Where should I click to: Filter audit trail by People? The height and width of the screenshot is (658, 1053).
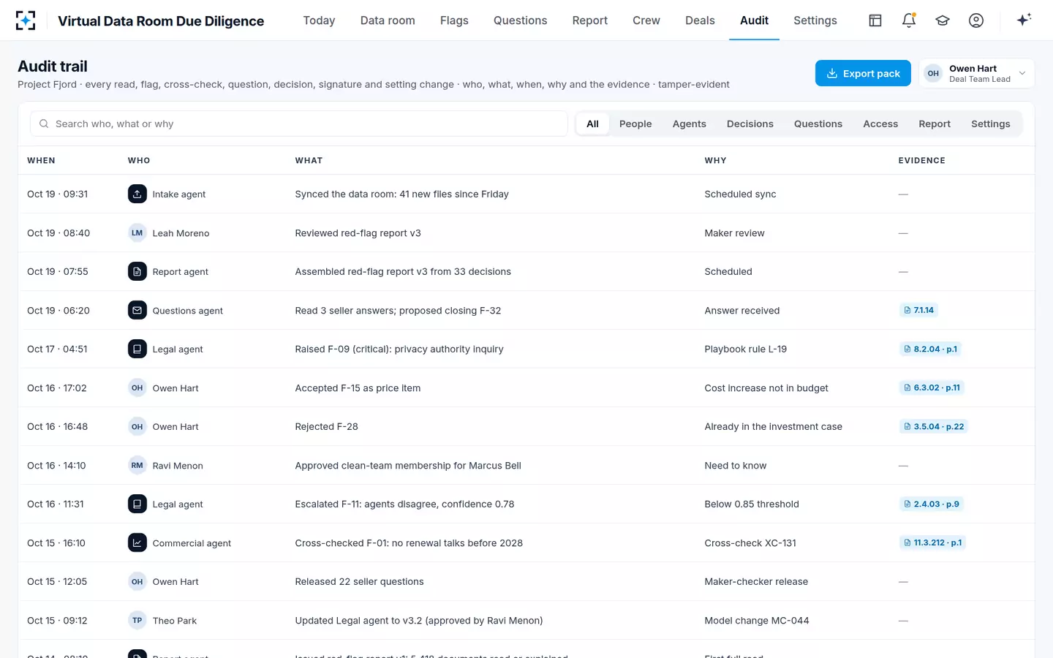point(635,124)
